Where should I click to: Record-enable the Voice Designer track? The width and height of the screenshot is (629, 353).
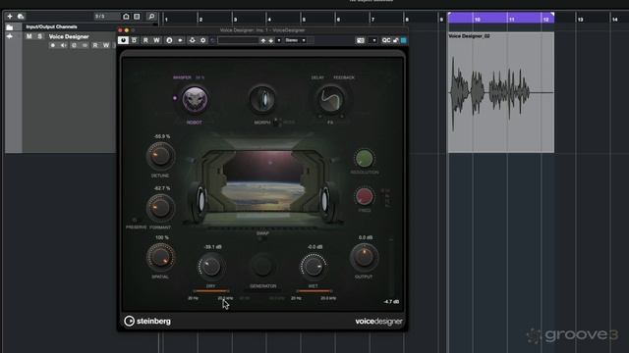click(52, 45)
